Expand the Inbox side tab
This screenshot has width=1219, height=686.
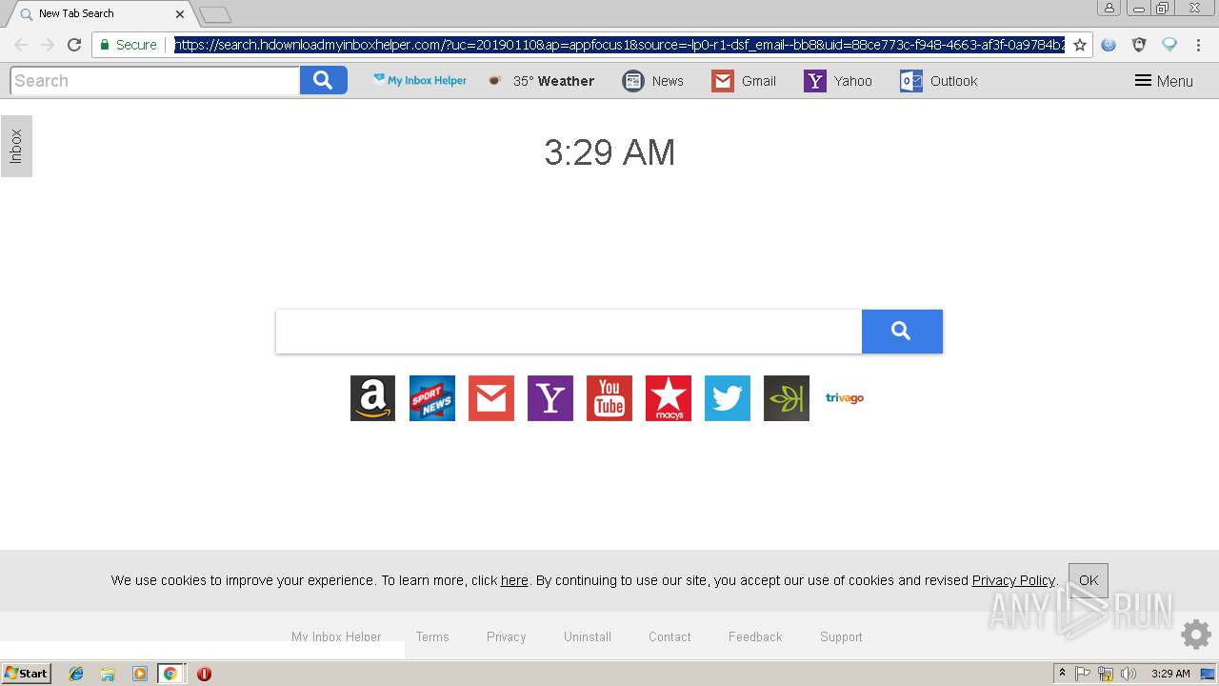point(16,147)
